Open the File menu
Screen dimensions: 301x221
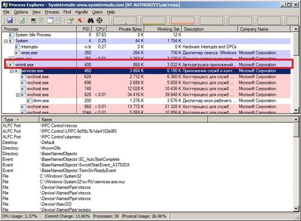[x=6, y=12]
